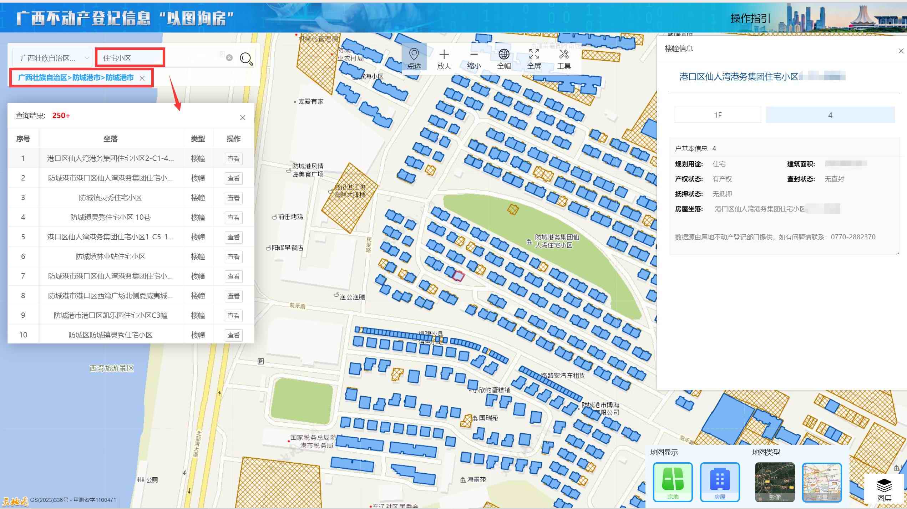The width and height of the screenshot is (907, 509).
Task: Open the 工具 tools menu
Action: [564, 59]
